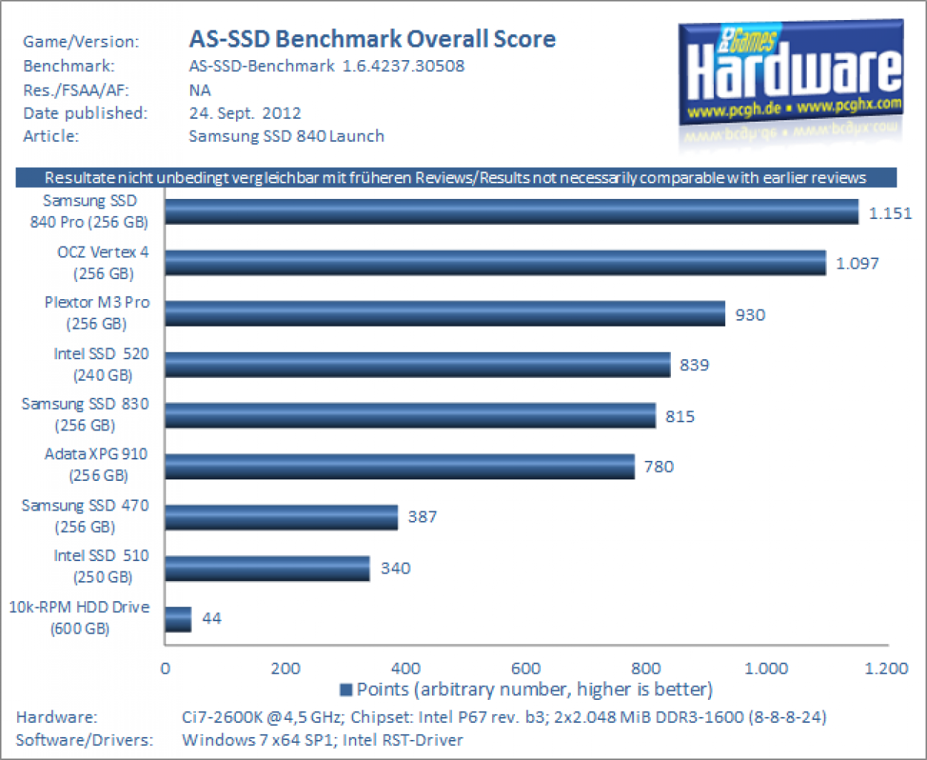This screenshot has width=927, height=760.
Task: Click the score value 780
Action: click(658, 467)
